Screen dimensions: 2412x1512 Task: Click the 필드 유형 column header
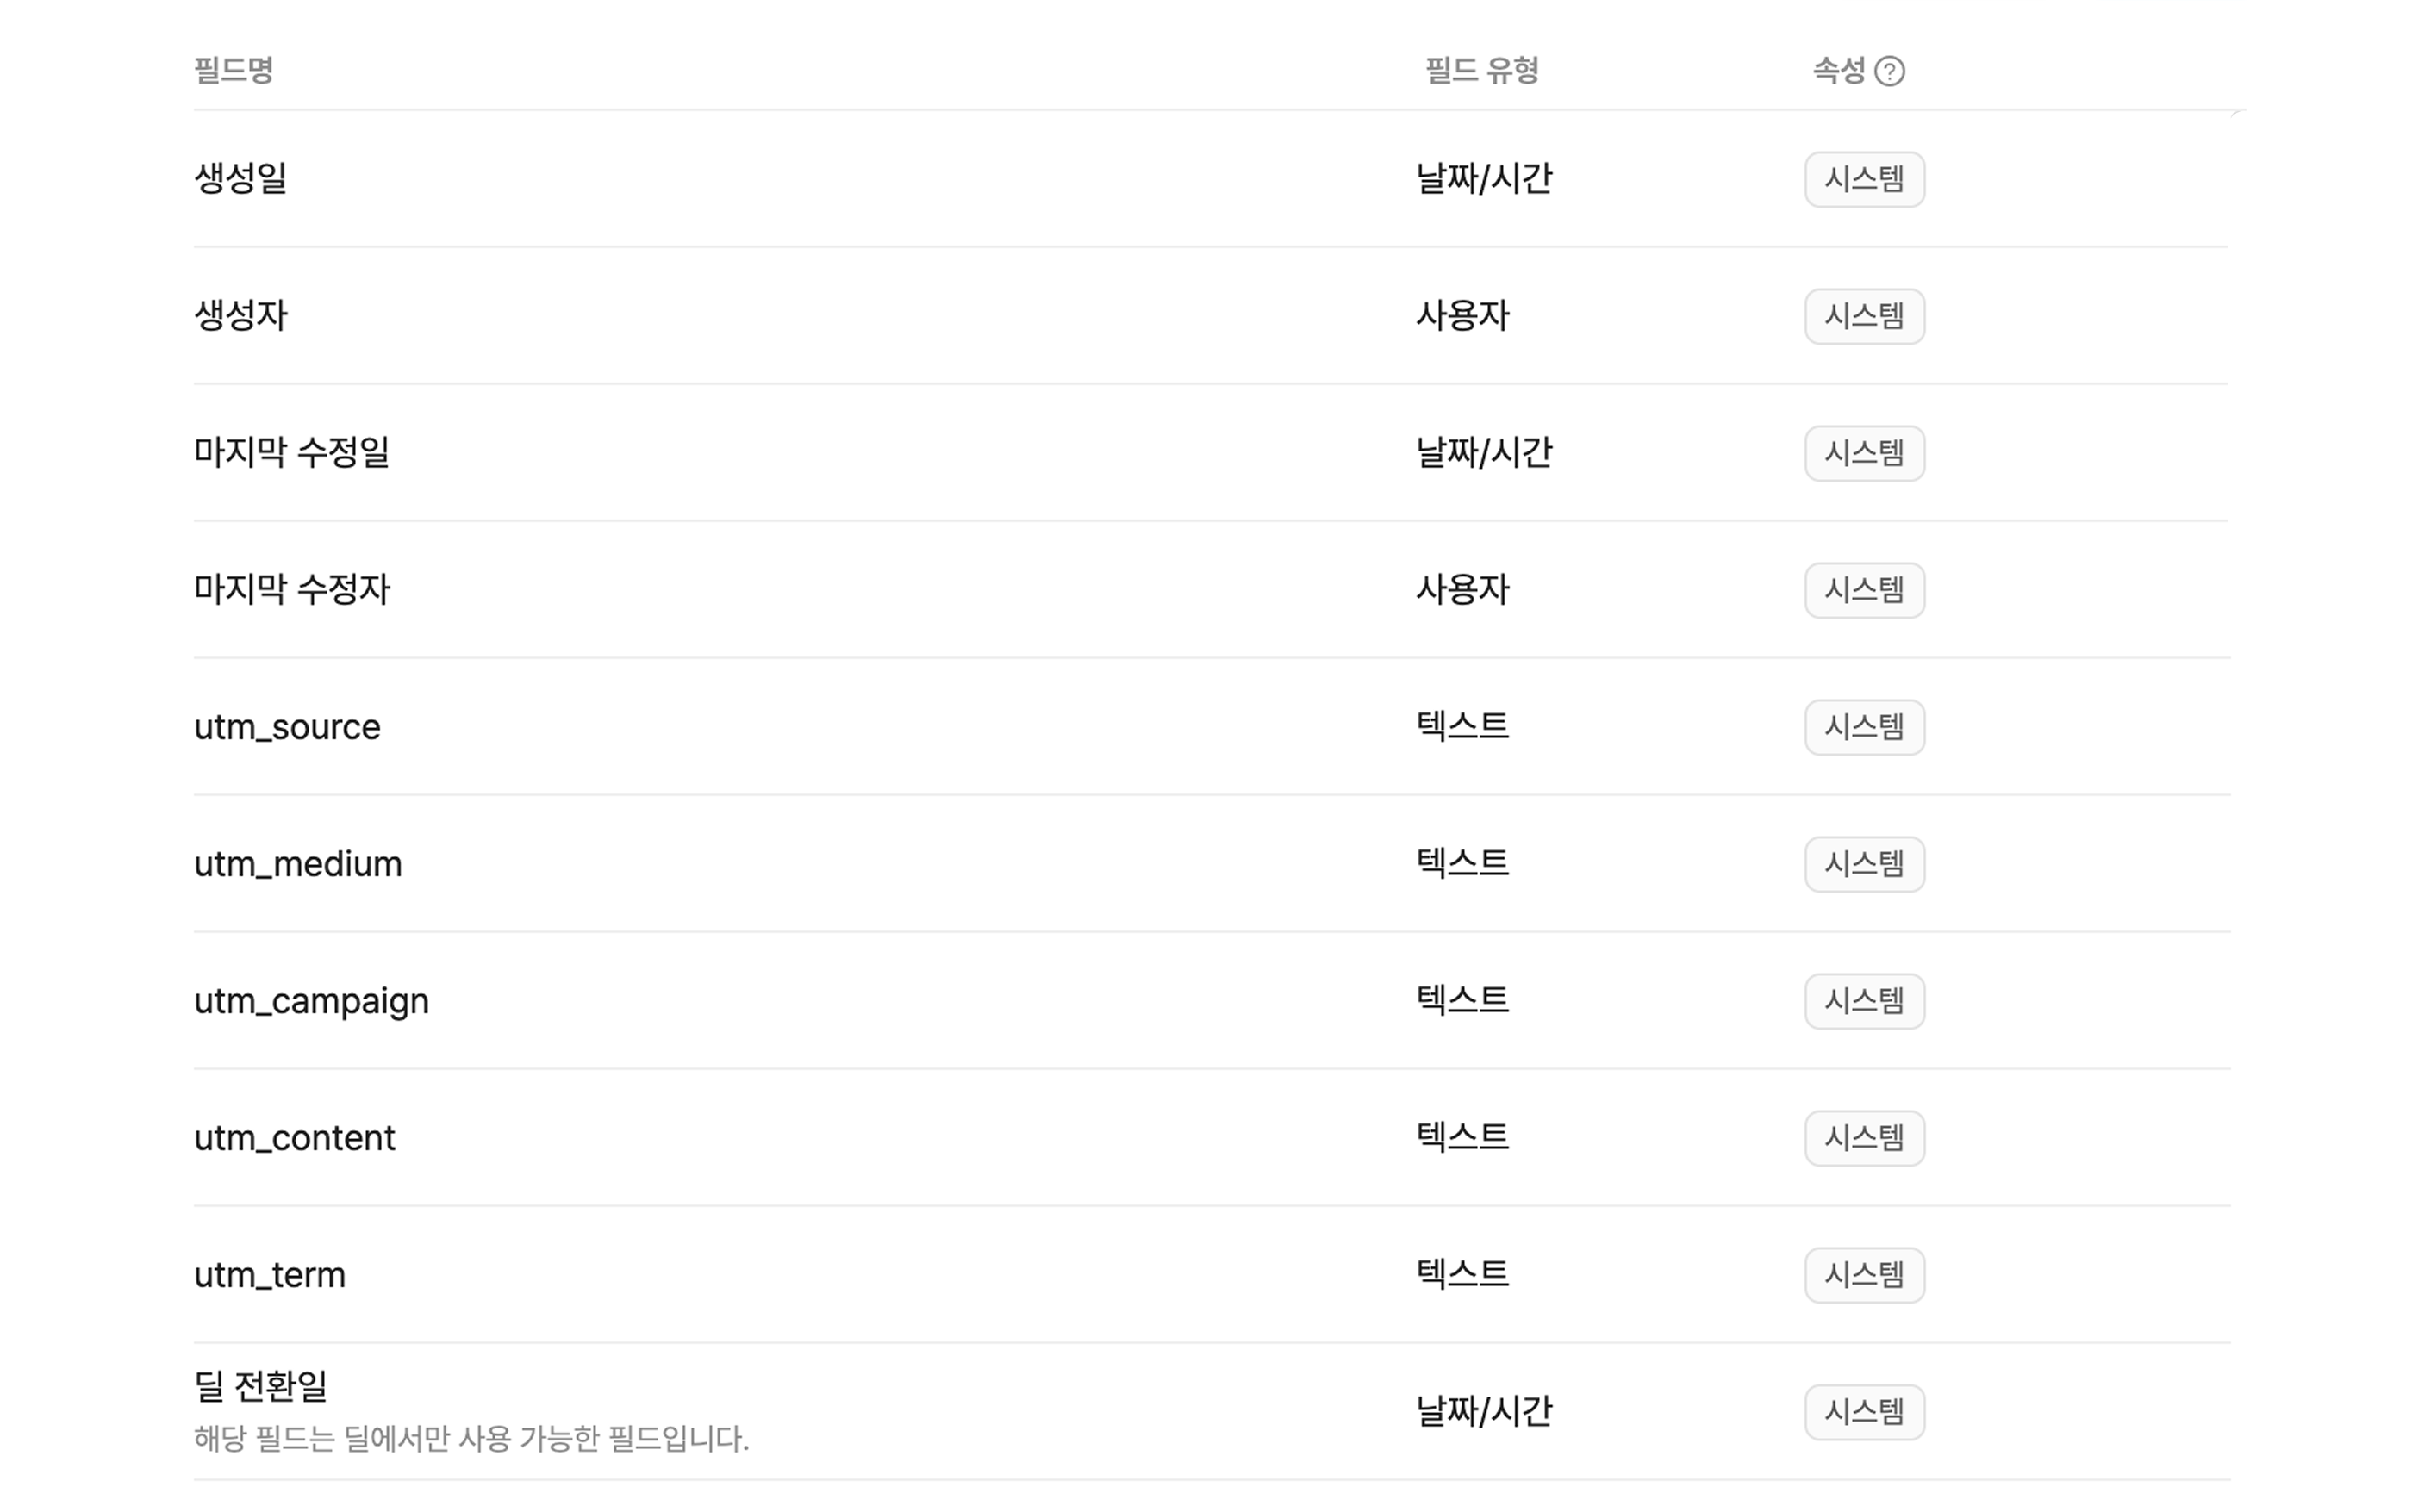coord(1481,70)
